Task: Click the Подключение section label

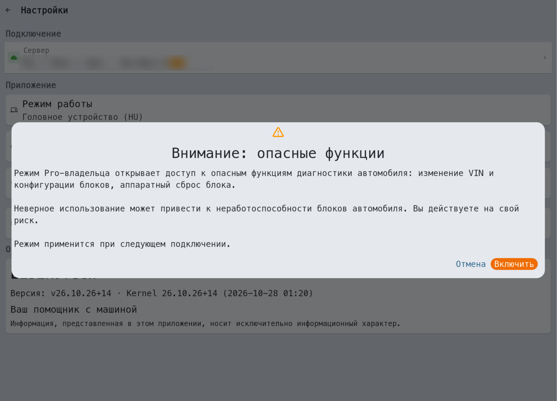Action: (33, 34)
